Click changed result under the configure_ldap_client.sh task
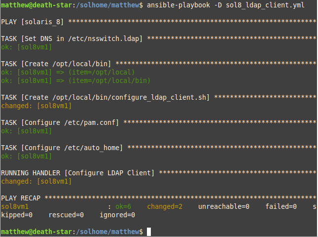The height and width of the screenshot is (237, 318). (36, 106)
